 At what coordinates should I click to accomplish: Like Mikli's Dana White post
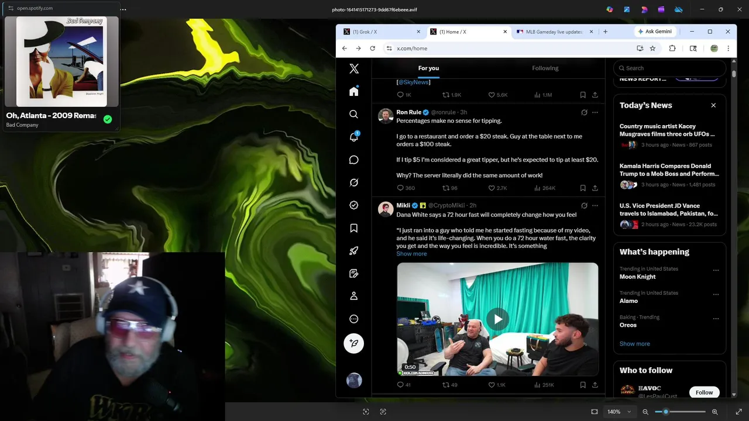click(497, 385)
